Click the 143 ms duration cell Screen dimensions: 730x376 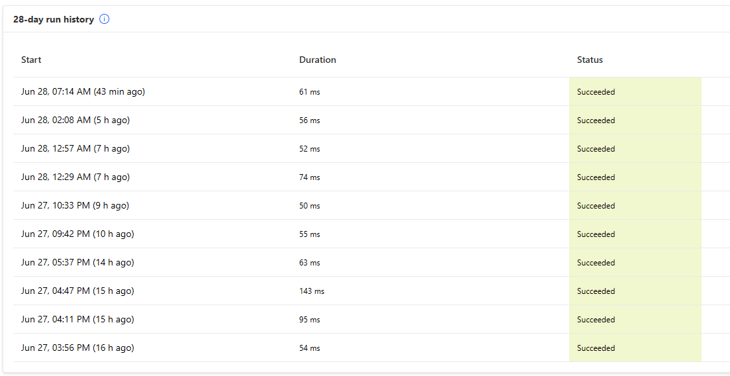point(312,291)
